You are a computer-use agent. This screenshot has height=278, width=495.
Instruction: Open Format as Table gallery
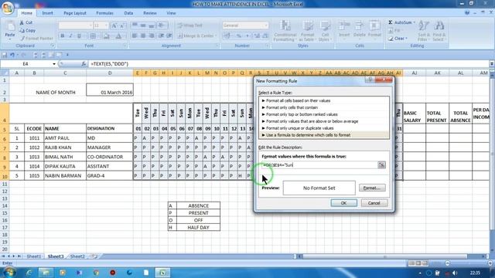pyautogui.click(x=307, y=31)
